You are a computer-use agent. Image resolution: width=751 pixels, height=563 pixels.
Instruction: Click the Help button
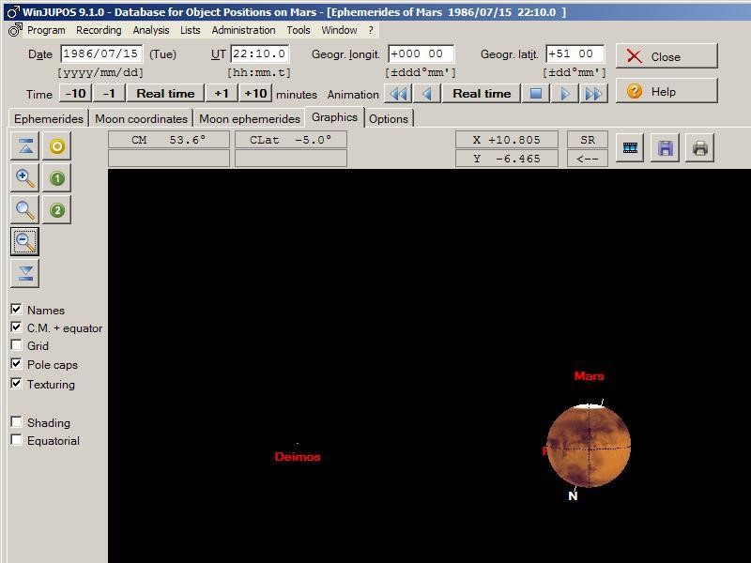[667, 91]
